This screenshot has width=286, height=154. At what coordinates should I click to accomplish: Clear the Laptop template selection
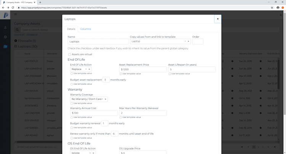[x=185, y=41]
